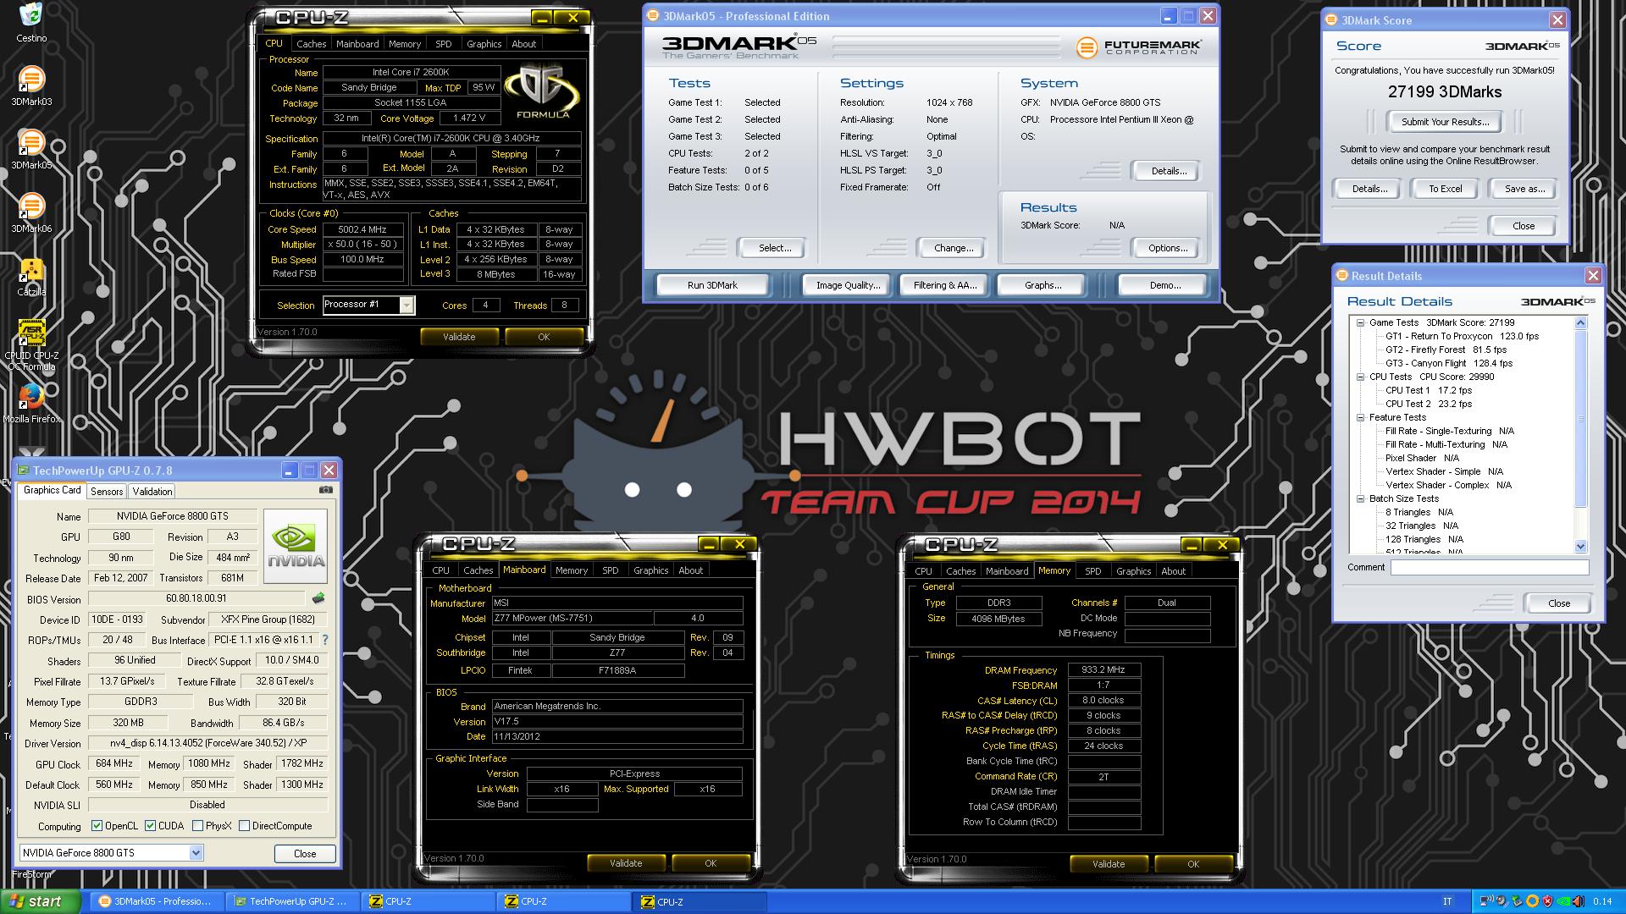Image resolution: width=1626 pixels, height=914 pixels.
Task: Click scroll-down arrow in Result Details list
Action: [1580, 547]
